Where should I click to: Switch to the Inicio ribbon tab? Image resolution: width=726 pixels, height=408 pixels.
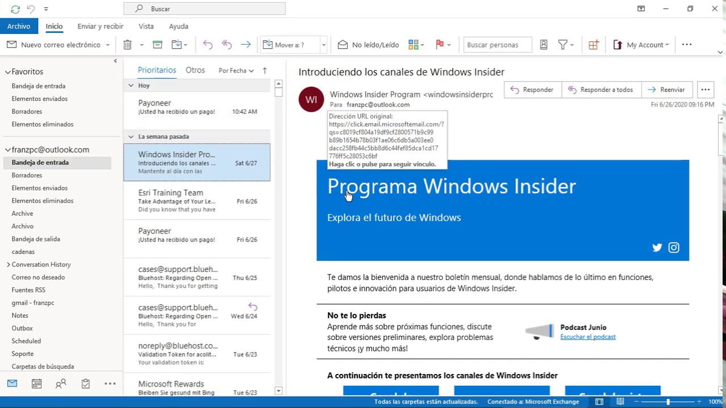(x=54, y=26)
